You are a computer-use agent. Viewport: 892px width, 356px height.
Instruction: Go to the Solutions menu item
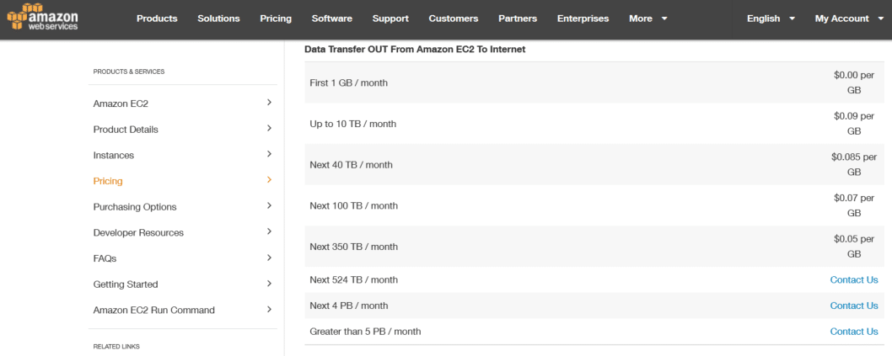[218, 19]
